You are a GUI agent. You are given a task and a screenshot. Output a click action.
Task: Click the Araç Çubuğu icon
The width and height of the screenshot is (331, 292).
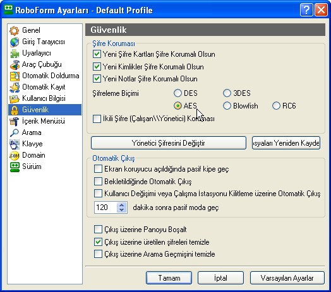click(15, 65)
